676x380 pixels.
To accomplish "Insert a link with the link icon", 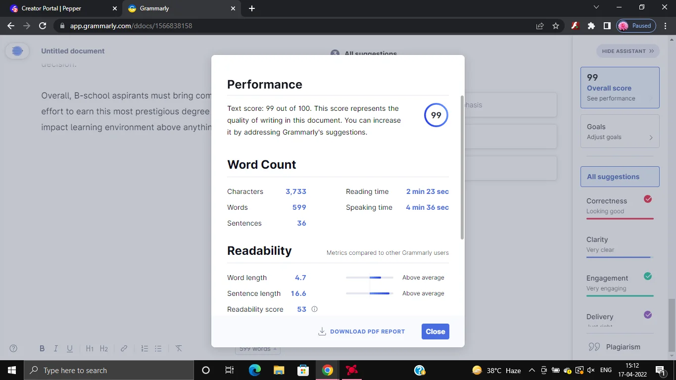I will tap(124, 349).
